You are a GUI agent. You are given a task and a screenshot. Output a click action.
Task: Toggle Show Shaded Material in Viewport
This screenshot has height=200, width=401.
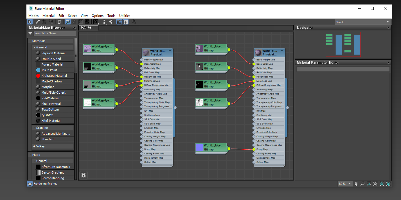click(81, 22)
